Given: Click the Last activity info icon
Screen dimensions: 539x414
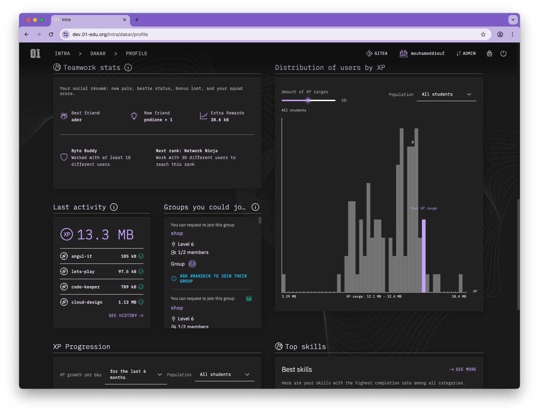Looking at the screenshot, I should tap(114, 207).
